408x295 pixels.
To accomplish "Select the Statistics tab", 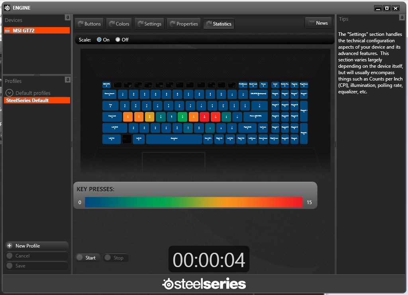I will tap(219, 24).
